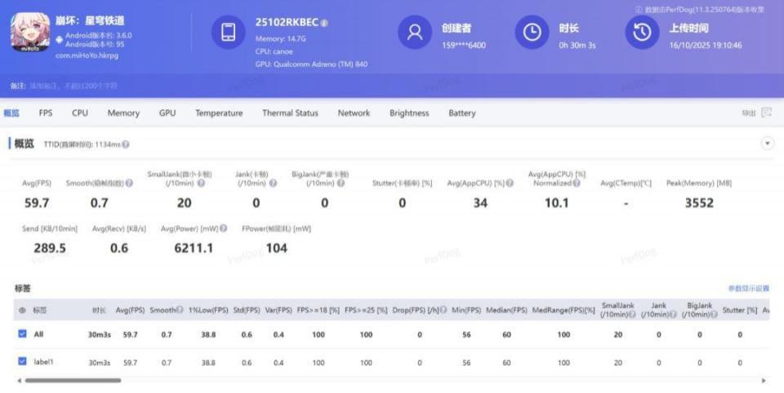This screenshot has width=784, height=393.
Task: Click the scrollbar left arrow under table
Action: coord(18,381)
